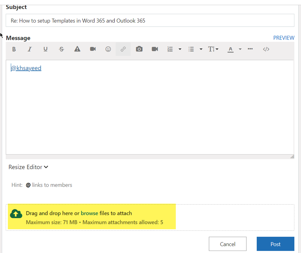Apply bulleted list formatting

coord(191,49)
